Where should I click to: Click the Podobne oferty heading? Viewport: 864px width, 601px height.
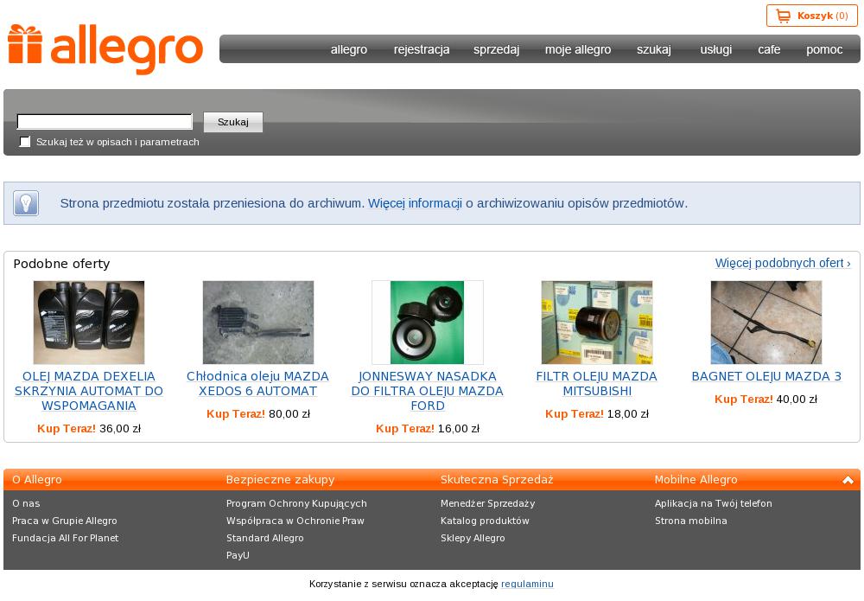[x=61, y=264]
